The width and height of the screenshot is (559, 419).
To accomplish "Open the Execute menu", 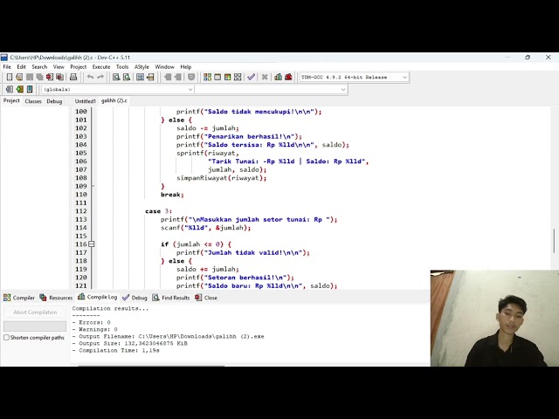I will pos(101,66).
